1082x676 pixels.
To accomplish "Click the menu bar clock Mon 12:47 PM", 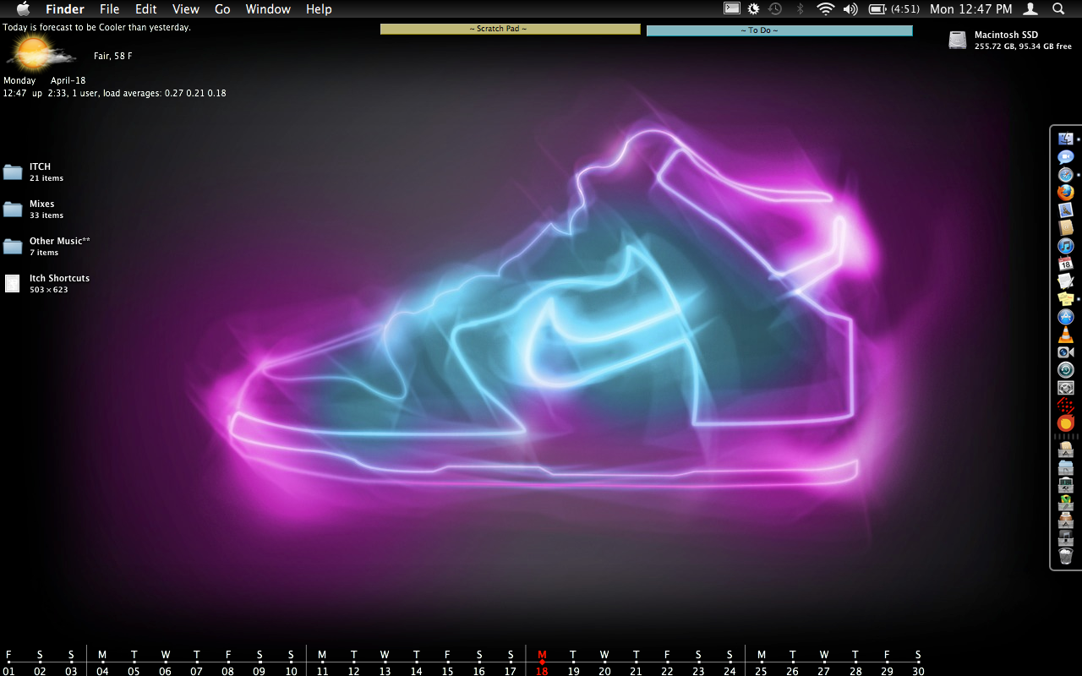I will 970,9.
